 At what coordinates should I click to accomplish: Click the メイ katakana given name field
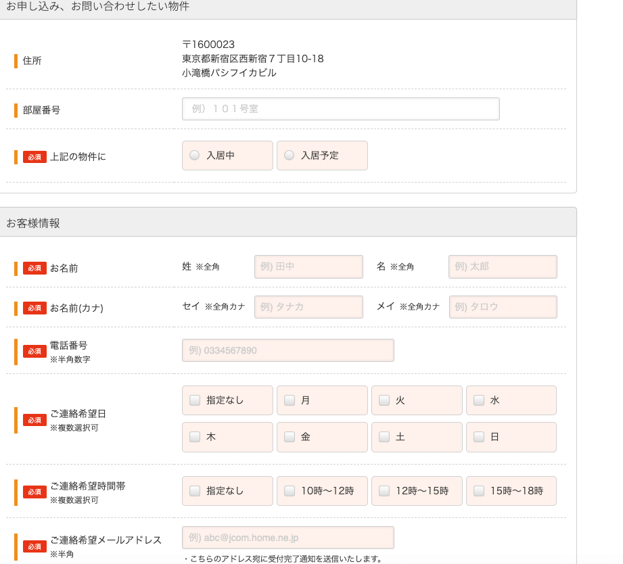point(503,307)
